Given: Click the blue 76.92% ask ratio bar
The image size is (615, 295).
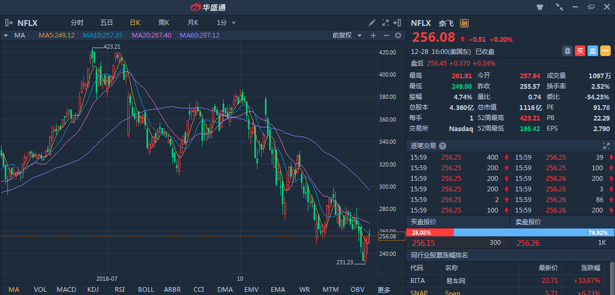Looking at the screenshot, I should pyautogui.click(x=534, y=232).
